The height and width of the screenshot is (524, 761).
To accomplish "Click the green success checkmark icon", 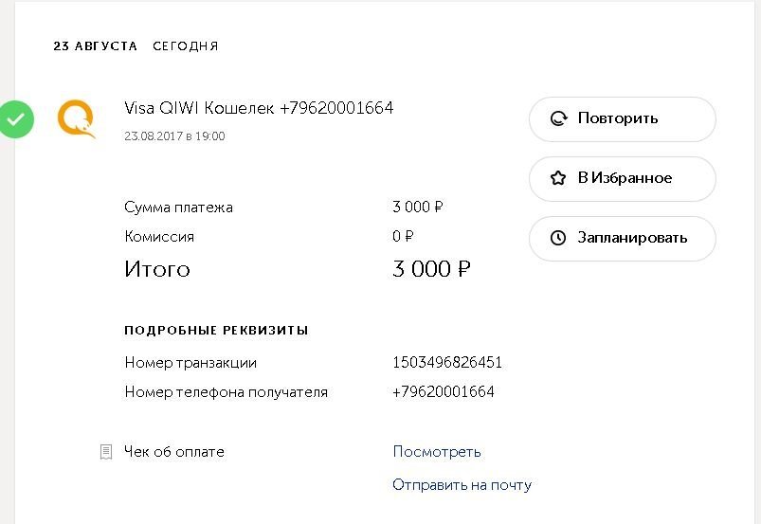I will click(x=15, y=119).
